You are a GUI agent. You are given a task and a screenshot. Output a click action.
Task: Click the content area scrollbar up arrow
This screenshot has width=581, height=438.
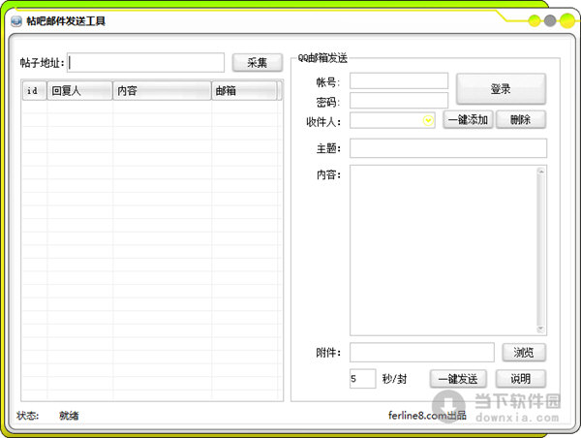(541, 172)
